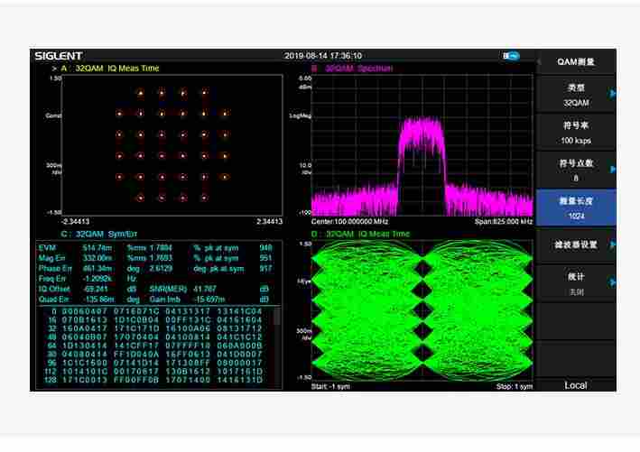This screenshot has height=452, width=640.
Task: Click the Span 825.000 kHz readout
Action: [503, 222]
